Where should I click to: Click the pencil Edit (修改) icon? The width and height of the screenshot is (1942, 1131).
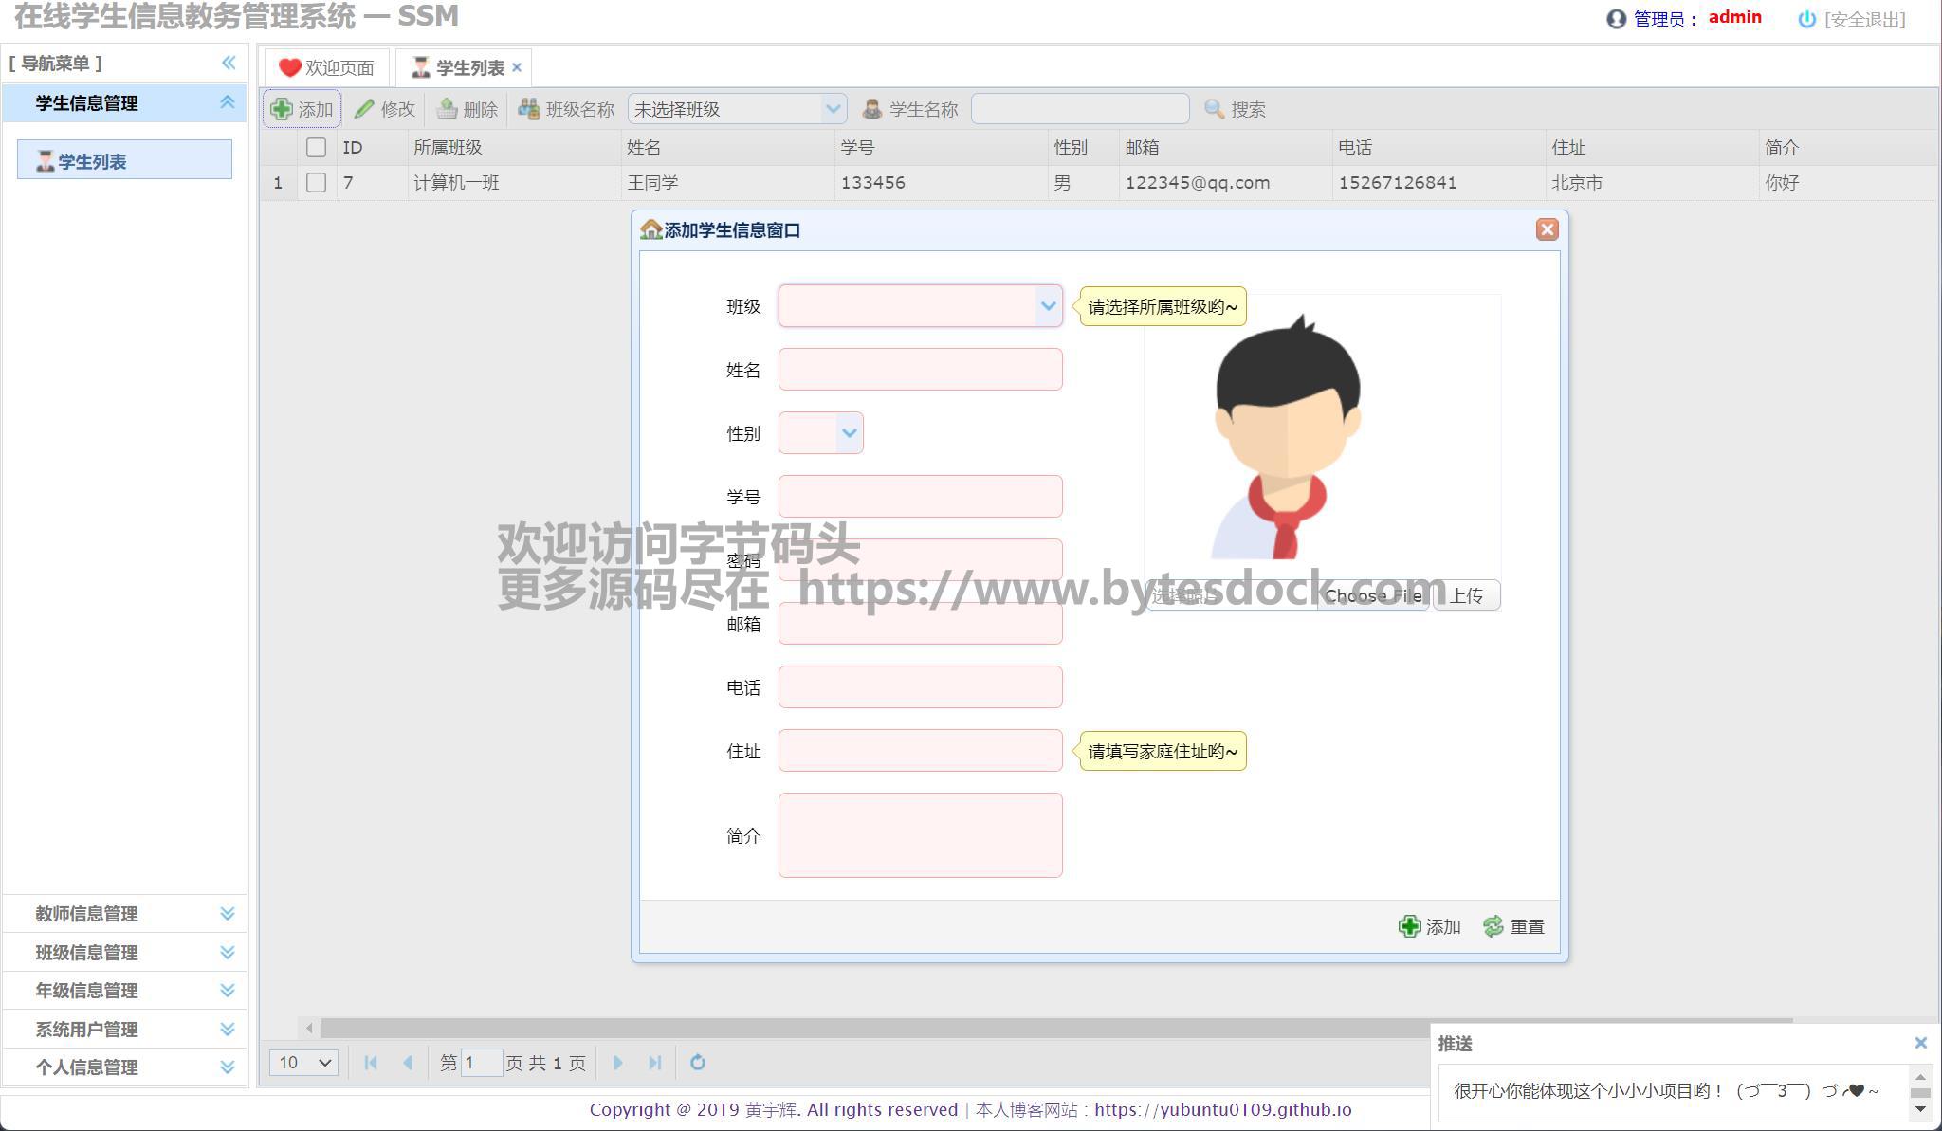pyautogui.click(x=364, y=109)
